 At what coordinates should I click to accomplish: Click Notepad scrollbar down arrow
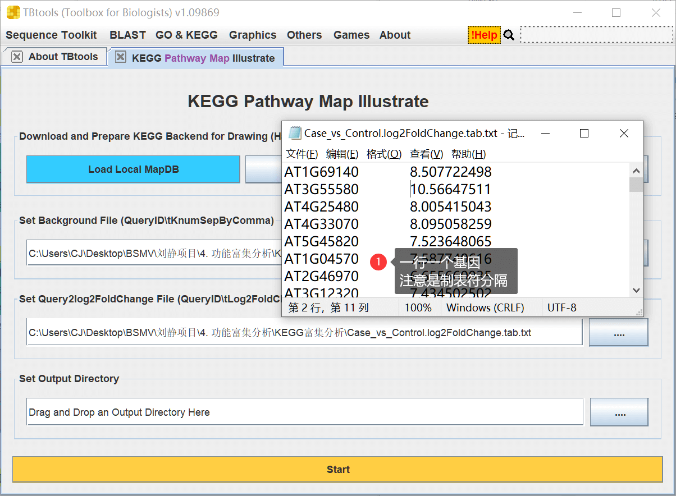tap(636, 290)
